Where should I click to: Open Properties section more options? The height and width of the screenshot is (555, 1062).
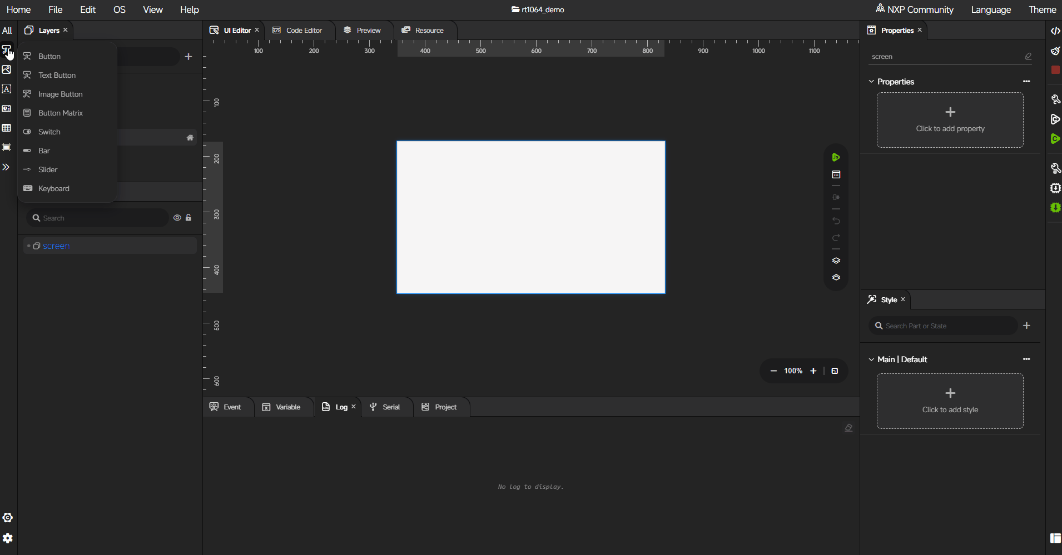[1026, 81]
